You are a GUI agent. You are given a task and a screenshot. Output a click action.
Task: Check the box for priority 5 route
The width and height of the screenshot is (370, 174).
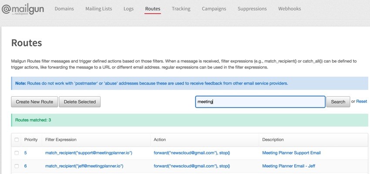point(17,153)
